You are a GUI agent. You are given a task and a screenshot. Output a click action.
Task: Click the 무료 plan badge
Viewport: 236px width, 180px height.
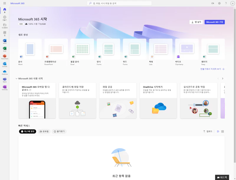(x=21, y=24)
